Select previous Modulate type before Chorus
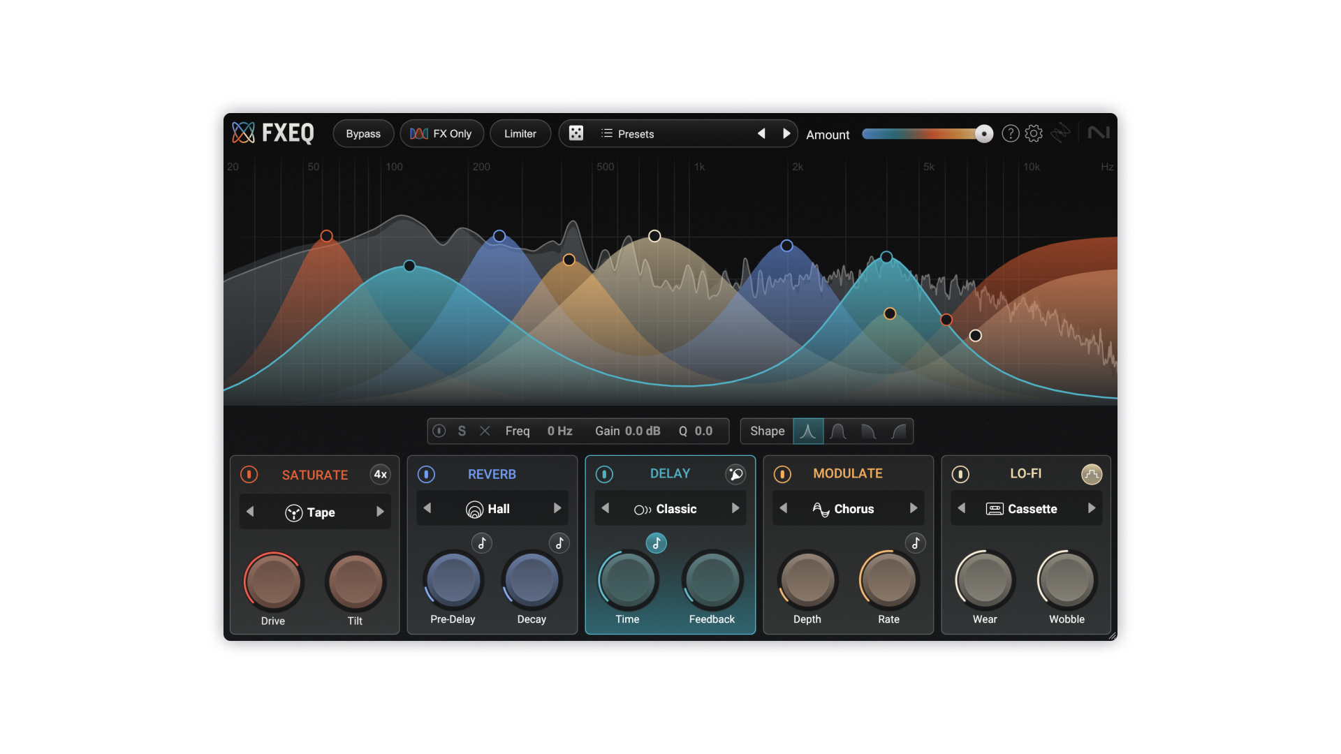The height and width of the screenshot is (754, 1341). [784, 508]
